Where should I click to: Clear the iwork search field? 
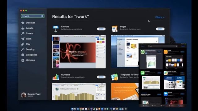pos(42,16)
